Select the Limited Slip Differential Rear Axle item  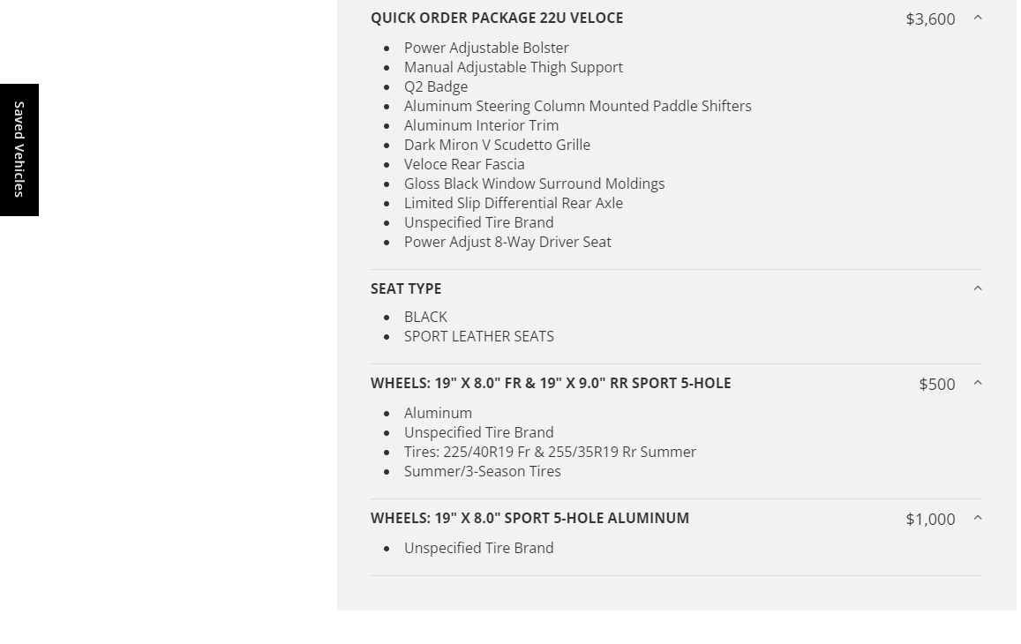pos(513,203)
